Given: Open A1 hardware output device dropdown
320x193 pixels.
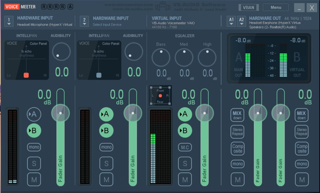Looking at the screenshot, I should [x=232, y=21].
